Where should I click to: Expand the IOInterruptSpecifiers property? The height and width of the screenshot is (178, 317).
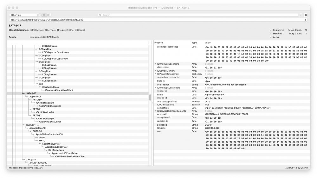155,64
